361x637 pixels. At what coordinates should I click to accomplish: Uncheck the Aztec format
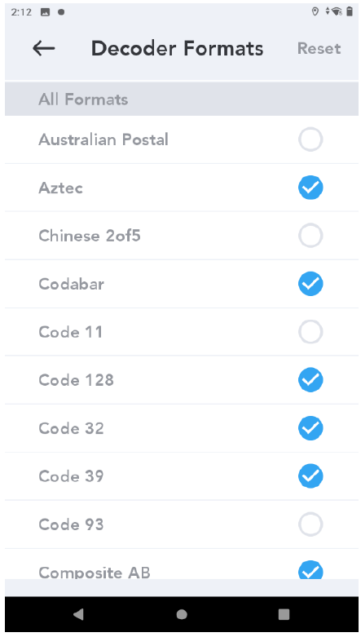(310, 188)
